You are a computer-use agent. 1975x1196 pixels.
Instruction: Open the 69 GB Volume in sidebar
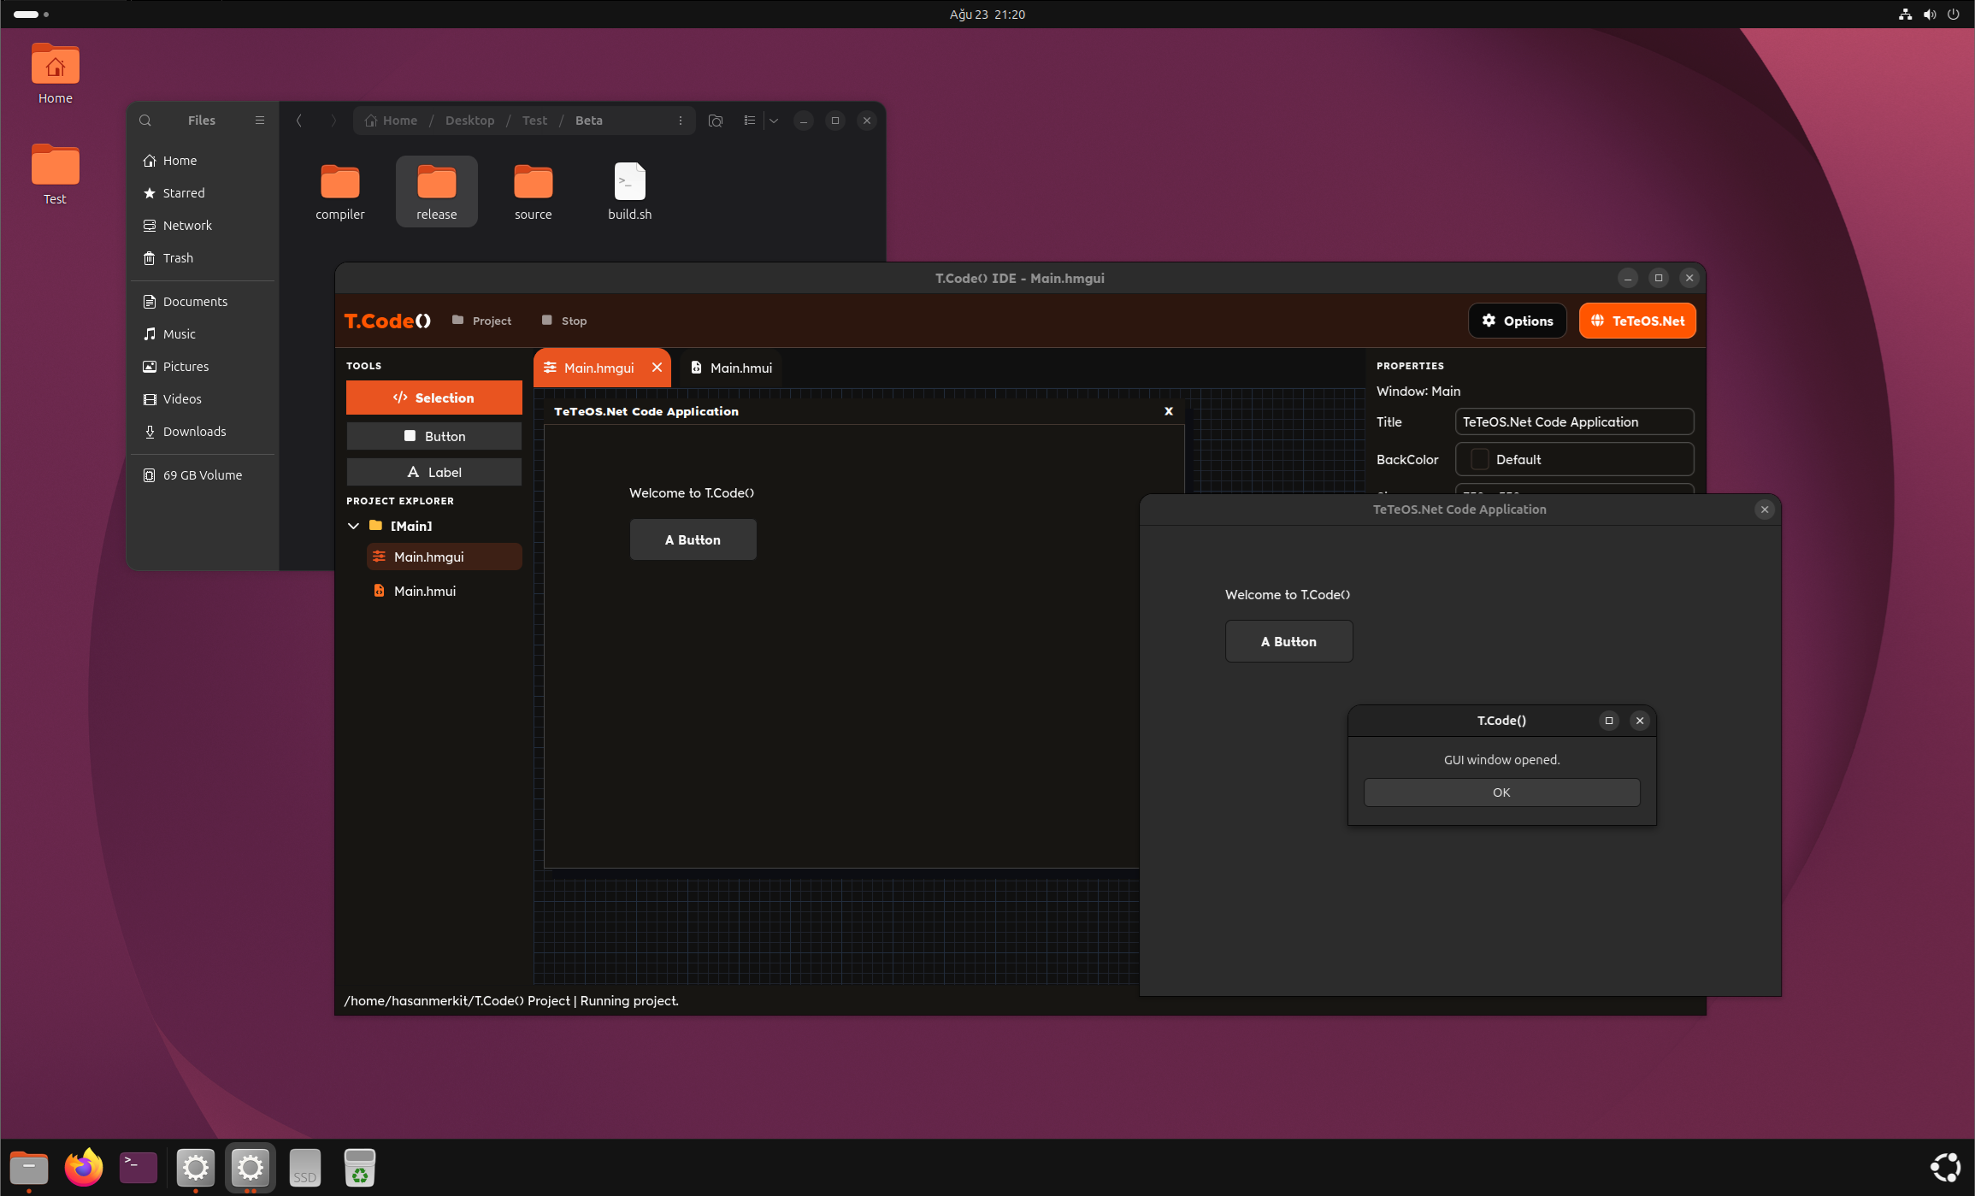click(x=203, y=475)
